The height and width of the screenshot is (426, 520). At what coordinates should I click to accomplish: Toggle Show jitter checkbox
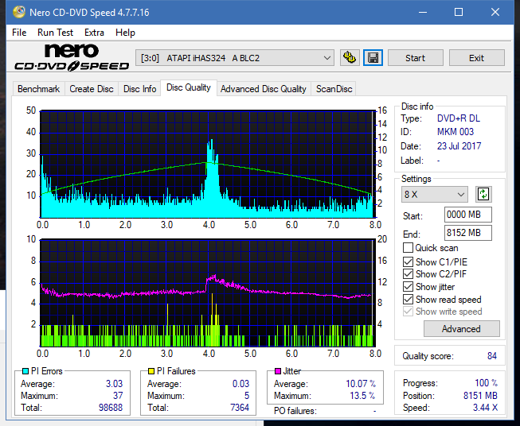pos(408,287)
